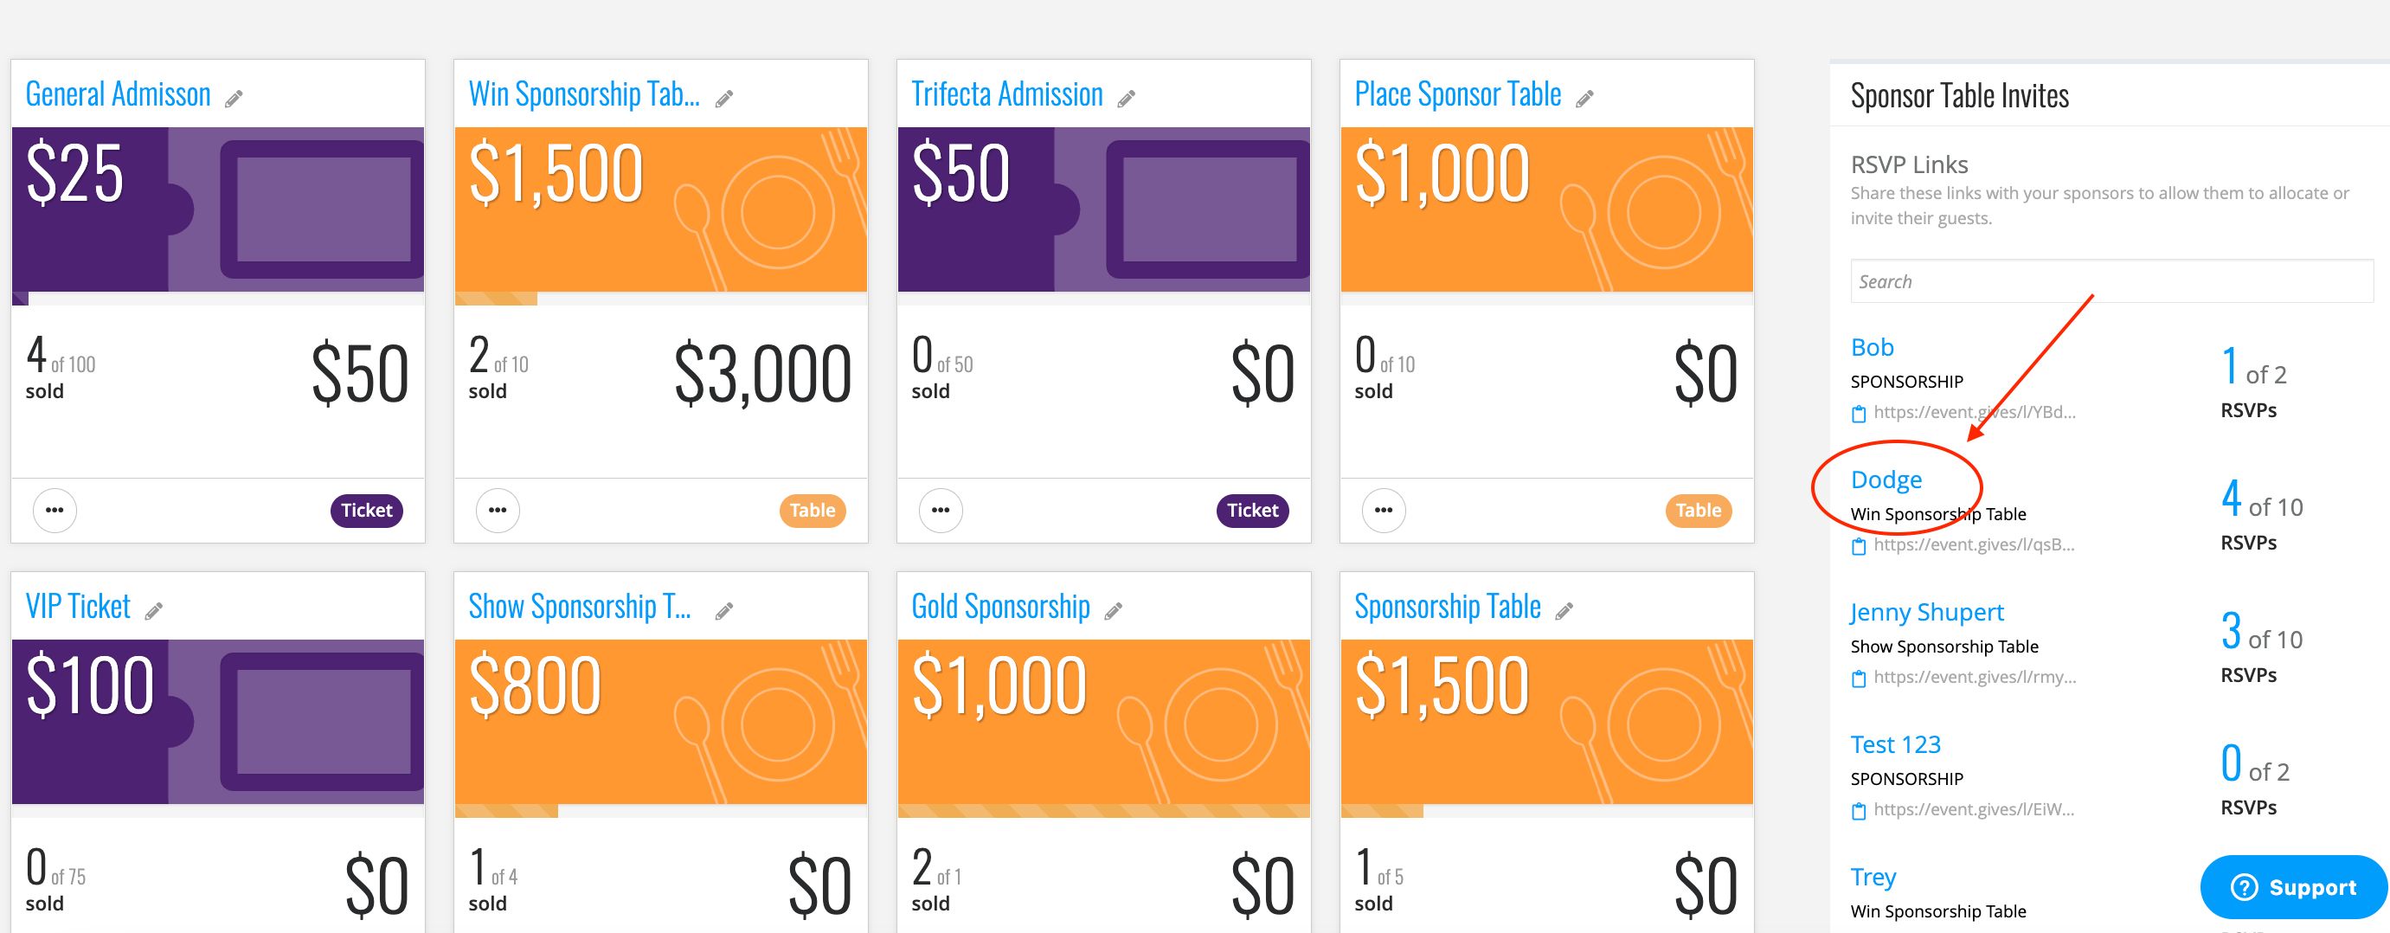Open the Dodge sponsor invite
2390x933 pixels.
1886,480
